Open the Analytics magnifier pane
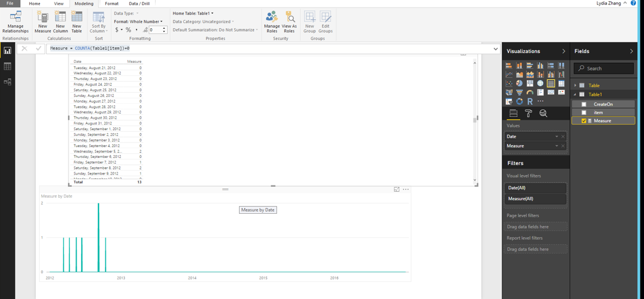The height and width of the screenshot is (299, 644). coord(543,113)
